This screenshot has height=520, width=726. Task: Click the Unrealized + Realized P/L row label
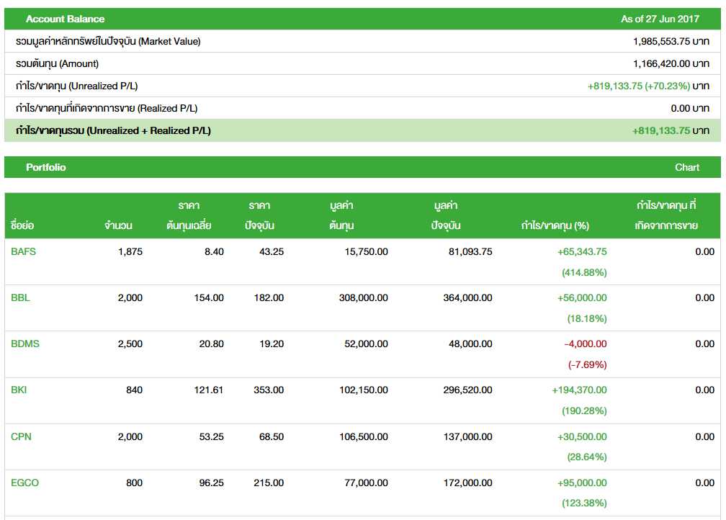pos(113,130)
